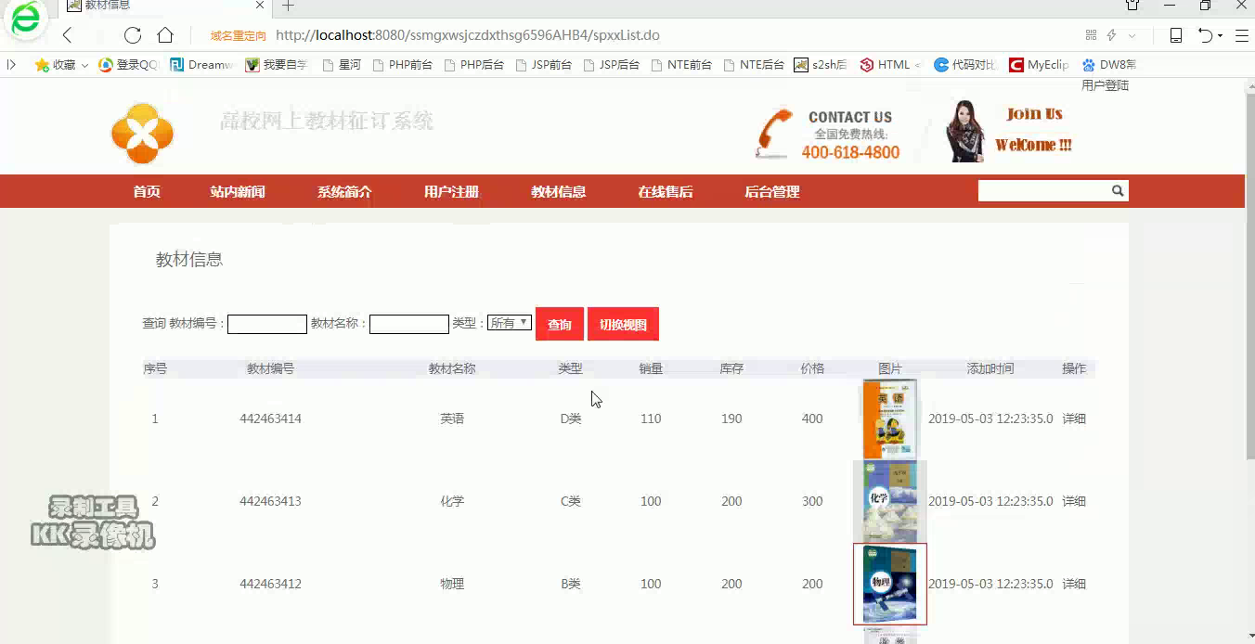The image size is (1255, 644).
Task: Click textbook number 442463414
Action: click(270, 419)
